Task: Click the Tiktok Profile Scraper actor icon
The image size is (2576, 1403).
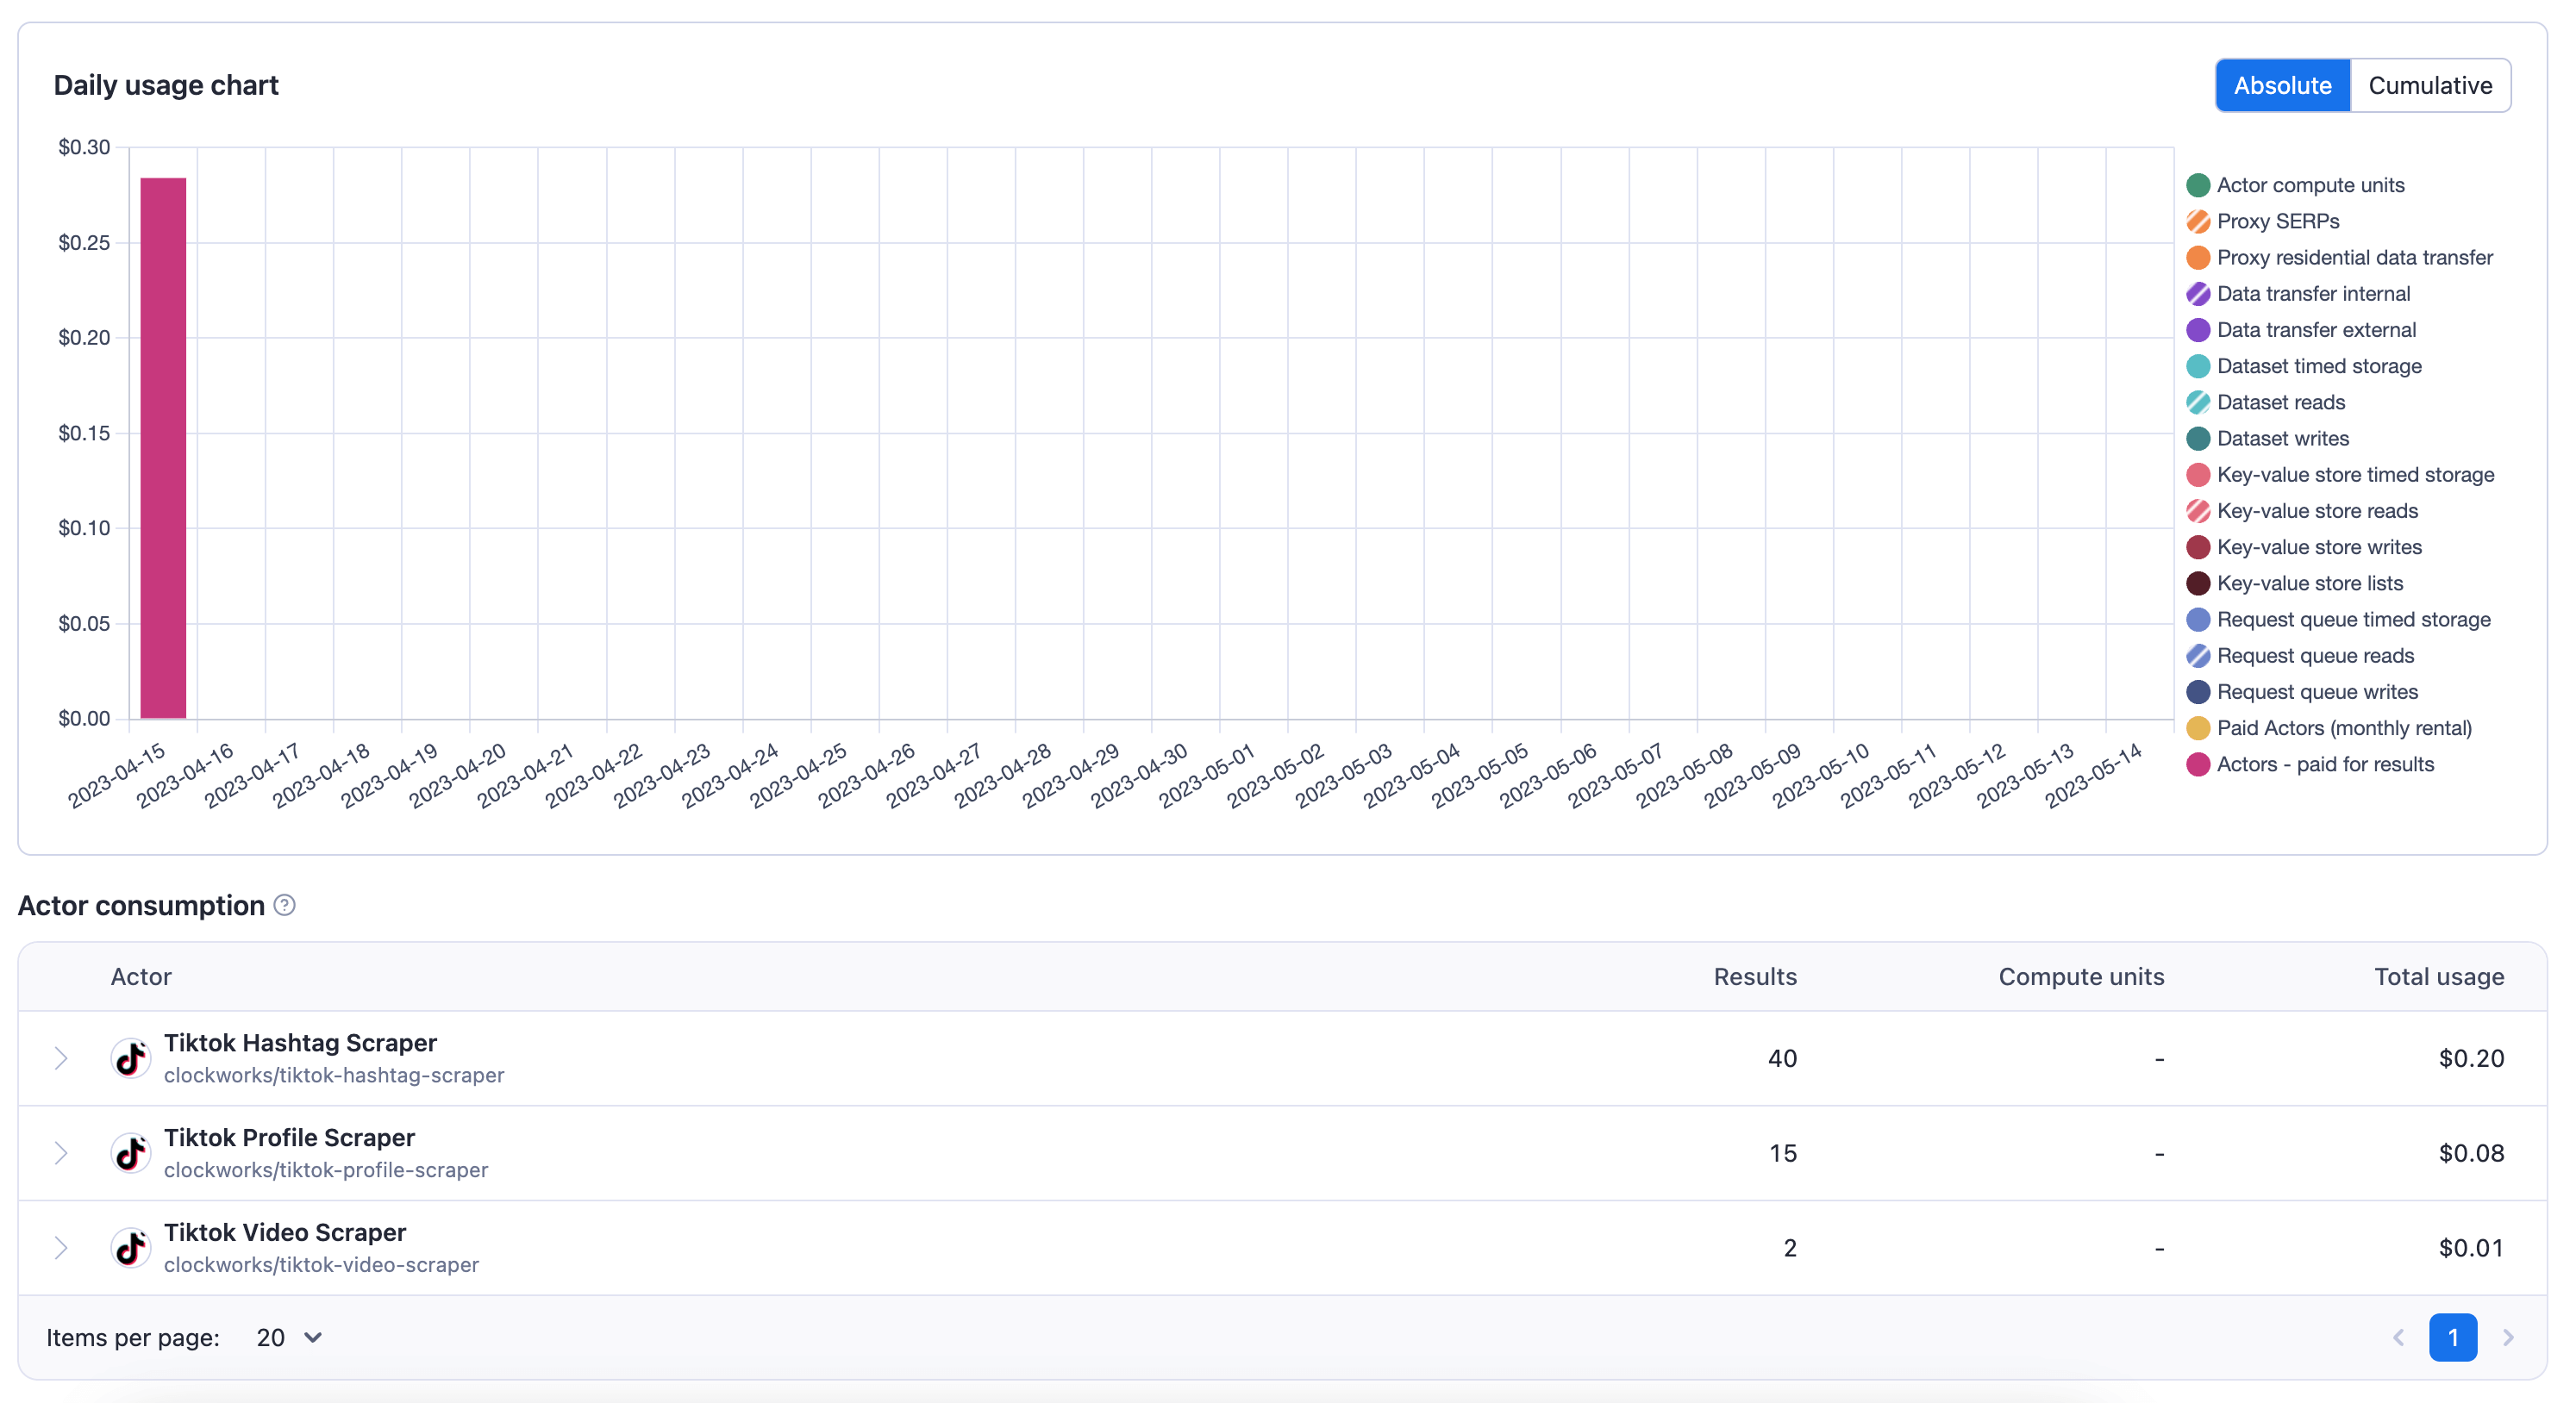Action: 130,1153
